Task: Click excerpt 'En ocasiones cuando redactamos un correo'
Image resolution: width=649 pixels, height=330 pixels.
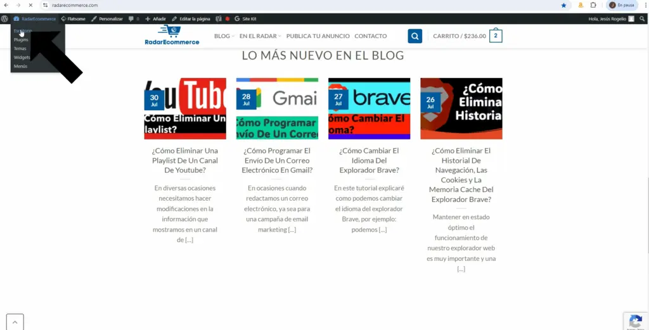Action: [x=278, y=209]
